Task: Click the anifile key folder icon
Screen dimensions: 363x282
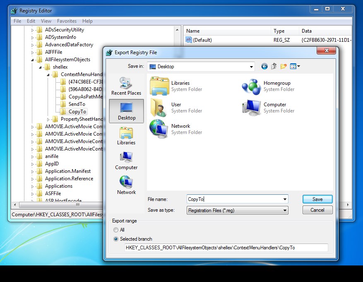Action: (40, 156)
